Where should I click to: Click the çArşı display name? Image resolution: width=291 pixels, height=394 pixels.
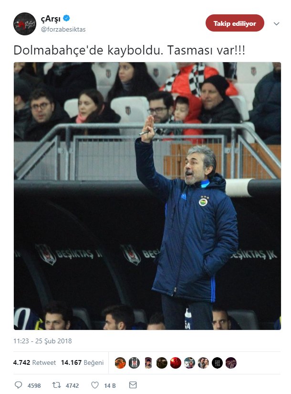[x=51, y=19]
